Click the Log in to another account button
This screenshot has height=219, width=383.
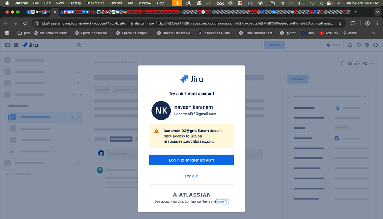(x=191, y=160)
